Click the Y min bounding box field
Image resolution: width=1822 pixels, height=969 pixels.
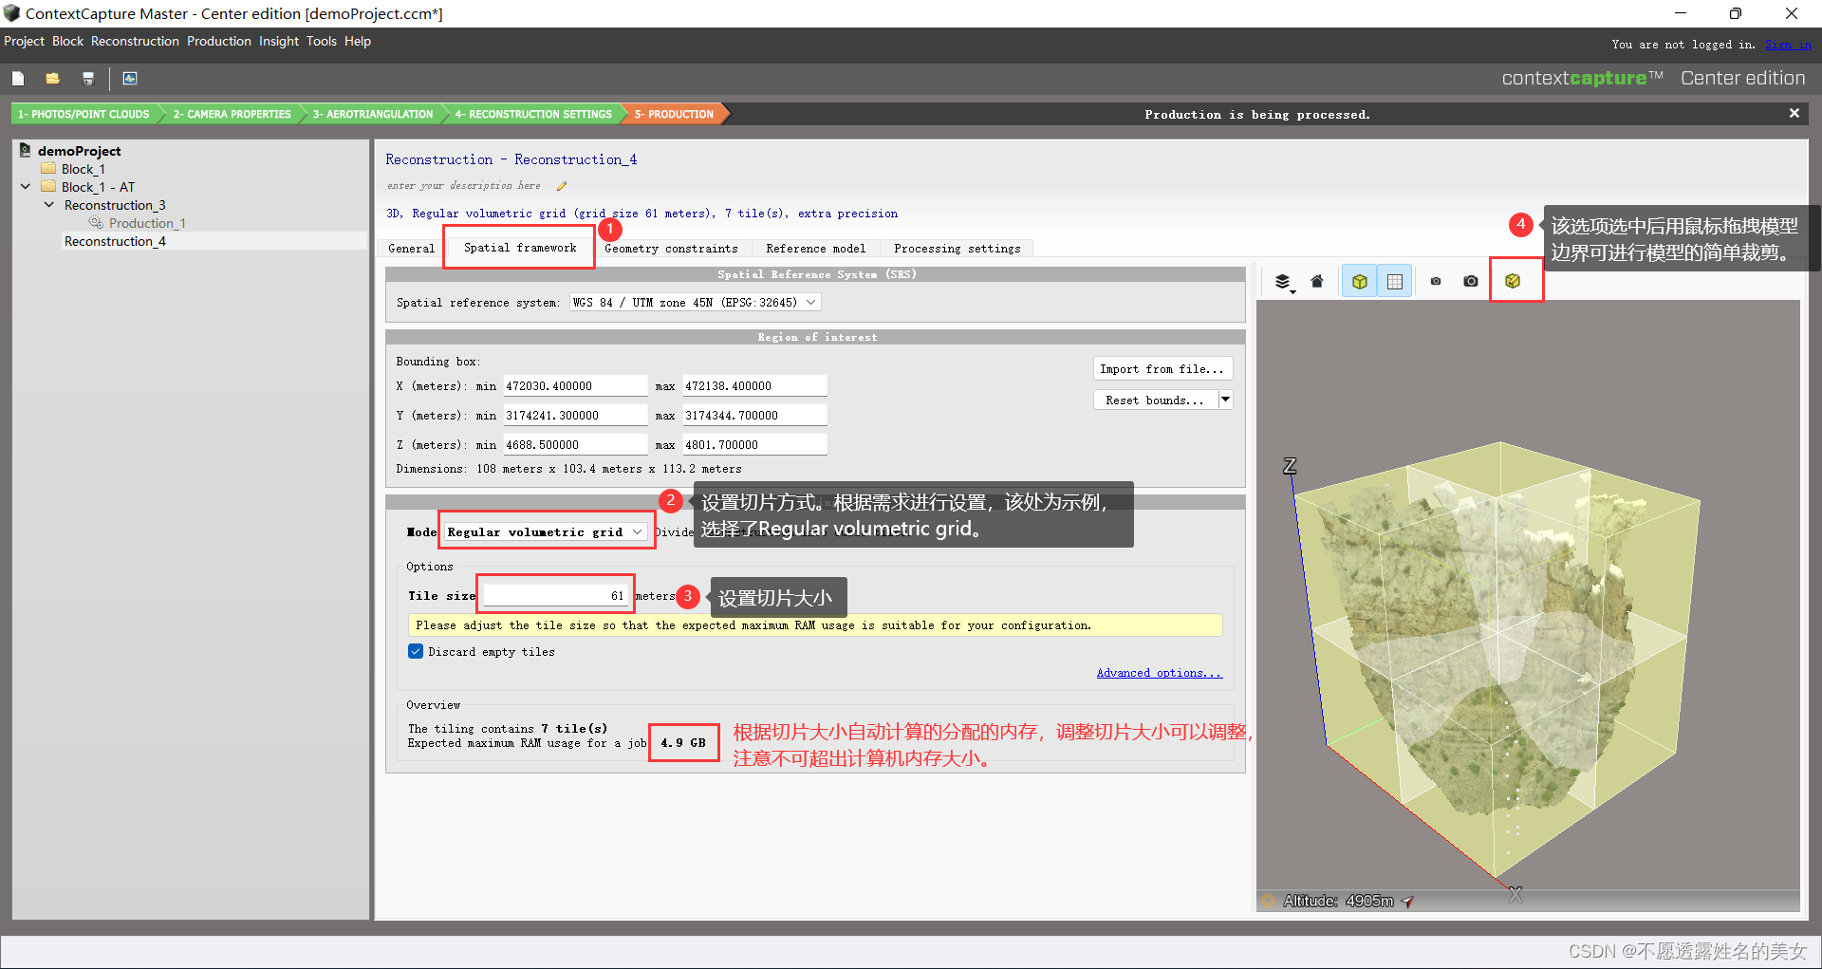click(x=575, y=416)
